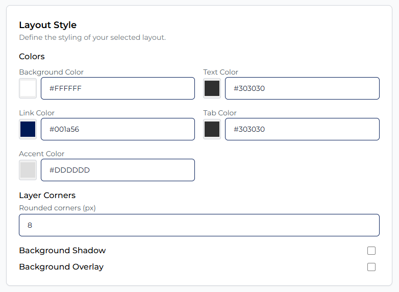Focus the Tab Color hex input
Screen dimensions: 399x292
click(302, 129)
